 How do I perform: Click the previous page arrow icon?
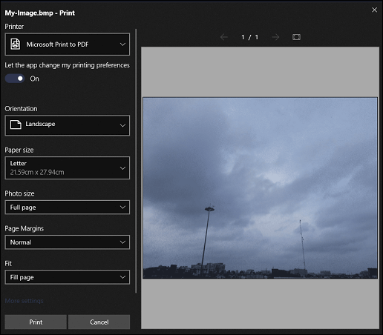(224, 37)
